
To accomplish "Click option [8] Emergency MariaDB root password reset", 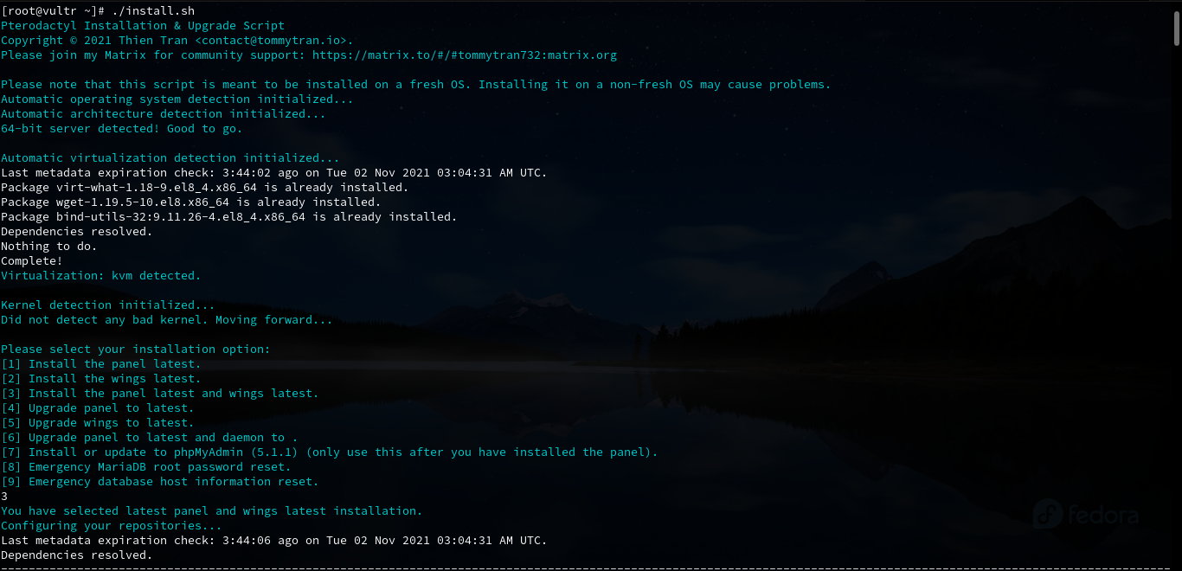I will [146, 467].
